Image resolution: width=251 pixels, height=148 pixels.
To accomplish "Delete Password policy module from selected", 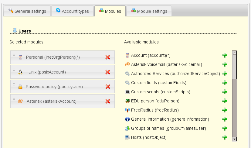I will click(107, 87).
